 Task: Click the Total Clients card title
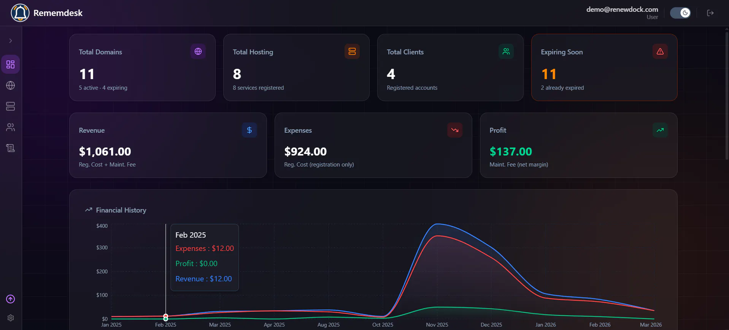pyautogui.click(x=405, y=52)
